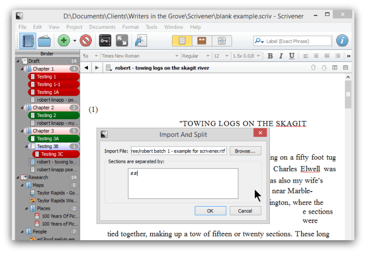Open the font size 12 dropdown
The height and width of the screenshot is (254, 366).
[x=221, y=56]
